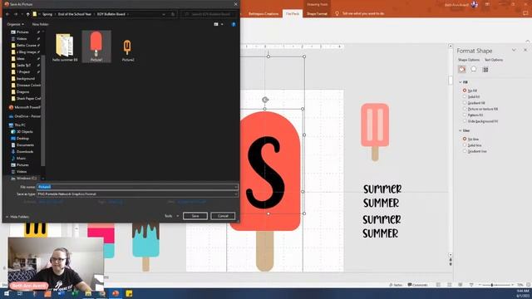Go up one folder level in dialog
This screenshot has width=532, height=299.
coord(27,14)
